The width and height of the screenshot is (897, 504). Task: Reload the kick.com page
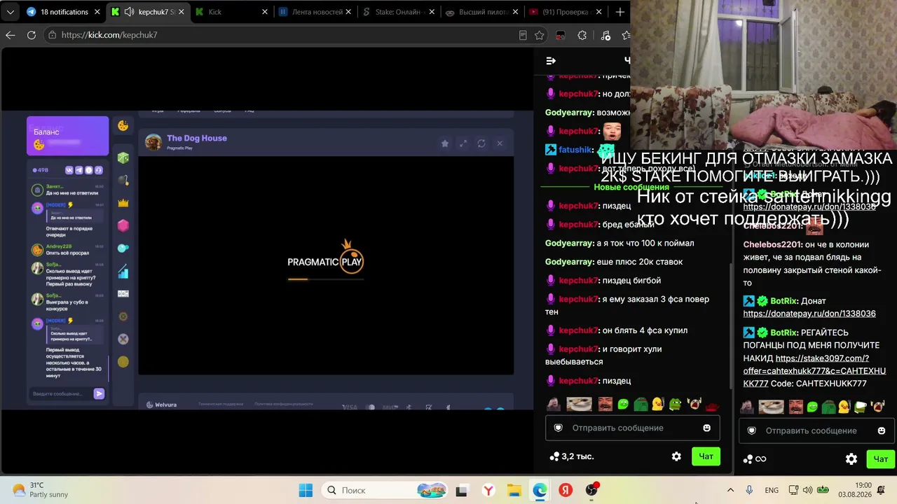click(x=32, y=35)
